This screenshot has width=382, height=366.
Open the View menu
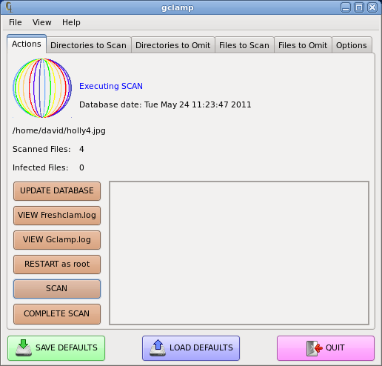click(42, 22)
